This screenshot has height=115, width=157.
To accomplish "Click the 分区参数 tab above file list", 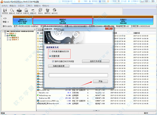I will point(40,30).
